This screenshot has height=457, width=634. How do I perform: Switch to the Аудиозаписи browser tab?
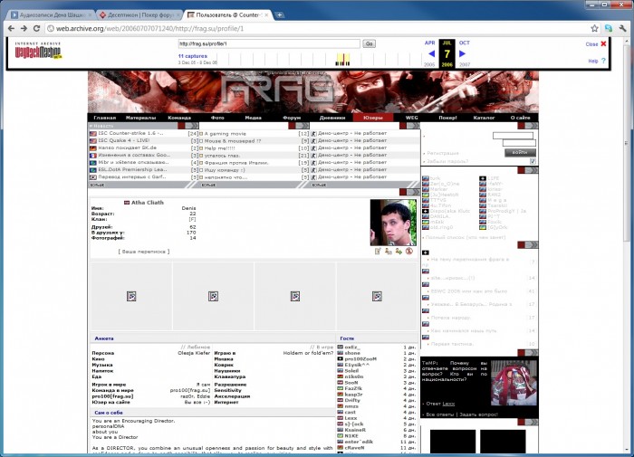52,15
